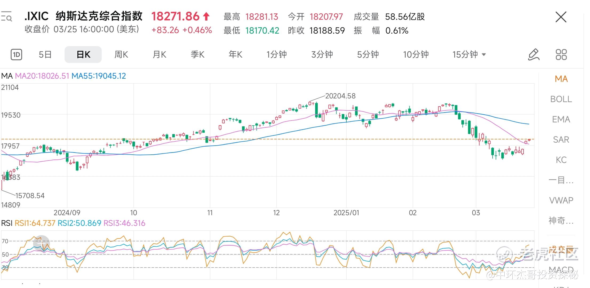The image size is (590, 288).
Task: Close the chart with the X icon
Action: pos(561,17)
